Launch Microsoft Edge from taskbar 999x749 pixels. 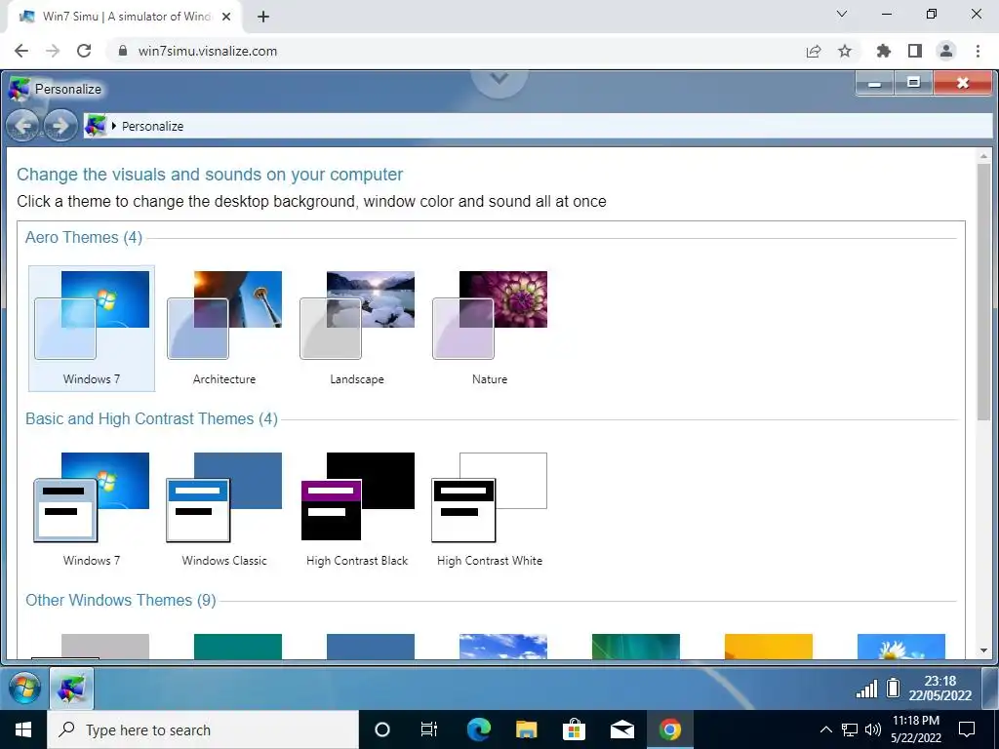478,729
